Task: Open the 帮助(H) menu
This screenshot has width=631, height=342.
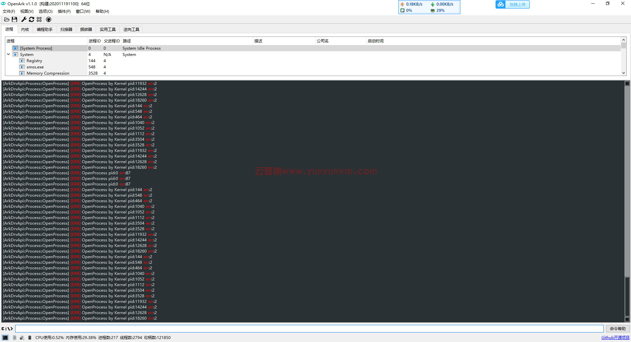Action: [x=102, y=12]
